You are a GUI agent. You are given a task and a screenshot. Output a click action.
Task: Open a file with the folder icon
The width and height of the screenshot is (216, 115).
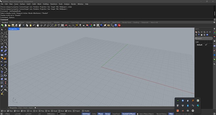click(x=9, y=25)
